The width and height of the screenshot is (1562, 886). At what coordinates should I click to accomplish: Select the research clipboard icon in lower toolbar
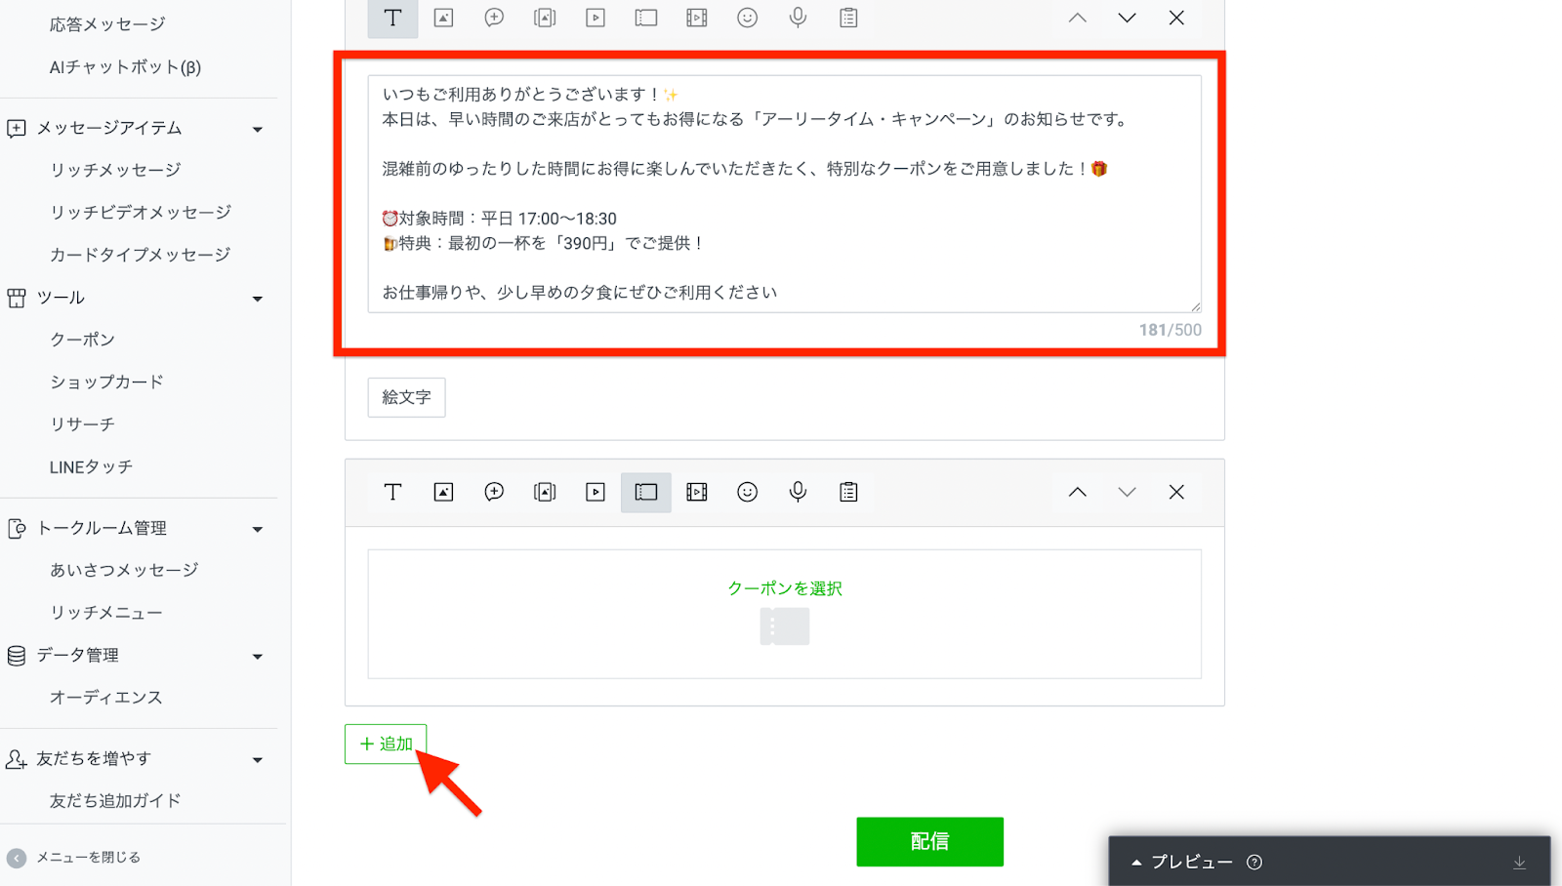(x=848, y=492)
